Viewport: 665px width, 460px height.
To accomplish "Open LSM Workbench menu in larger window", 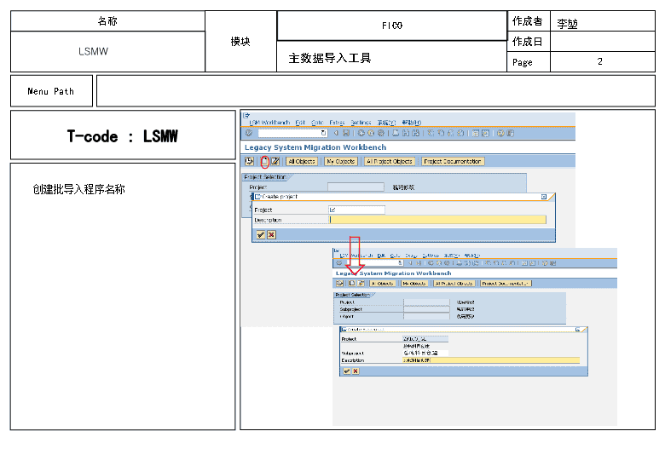I will [269, 123].
